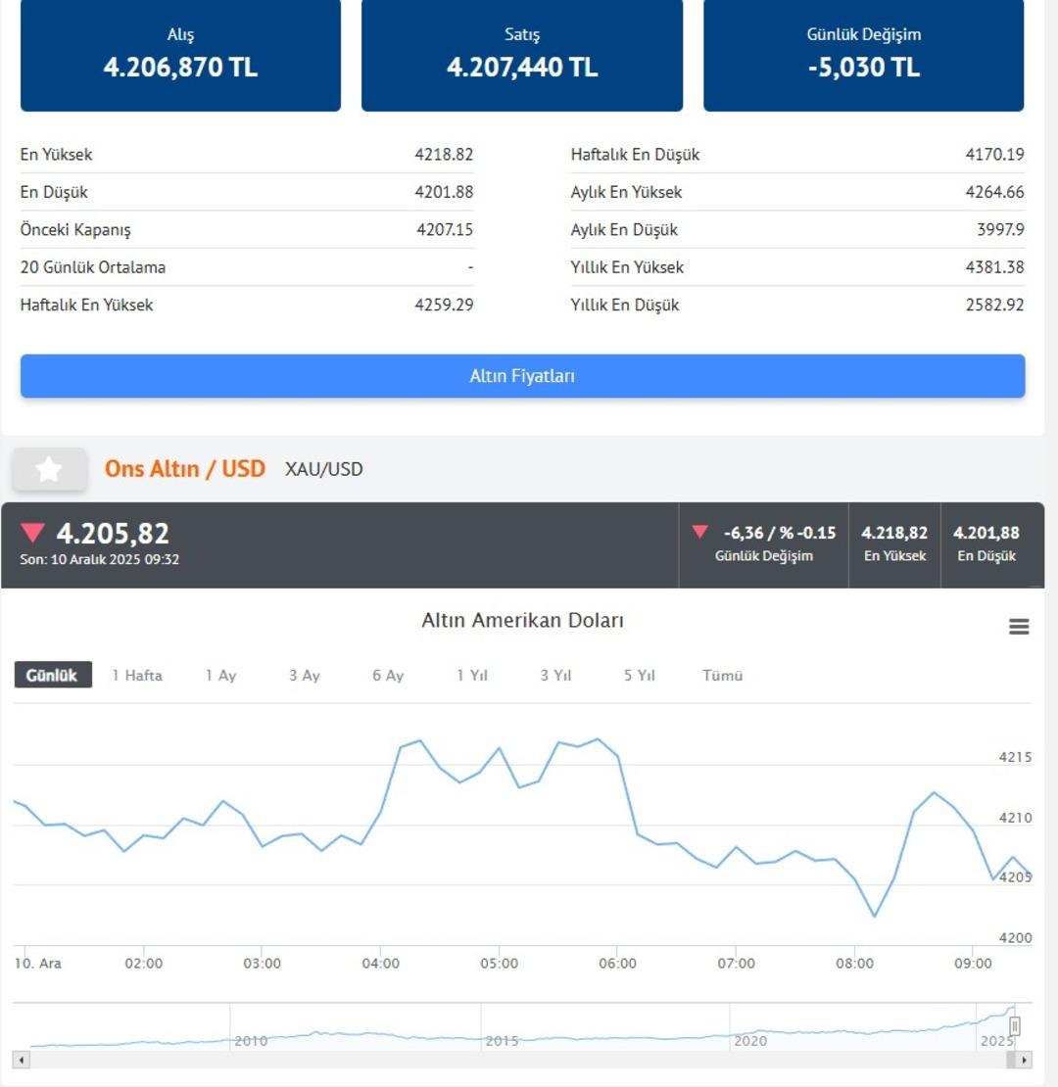1058x1087 pixels.
Task: Show the 5 Yıl chart range
Action: pyautogui.click(x=639, y=675)
